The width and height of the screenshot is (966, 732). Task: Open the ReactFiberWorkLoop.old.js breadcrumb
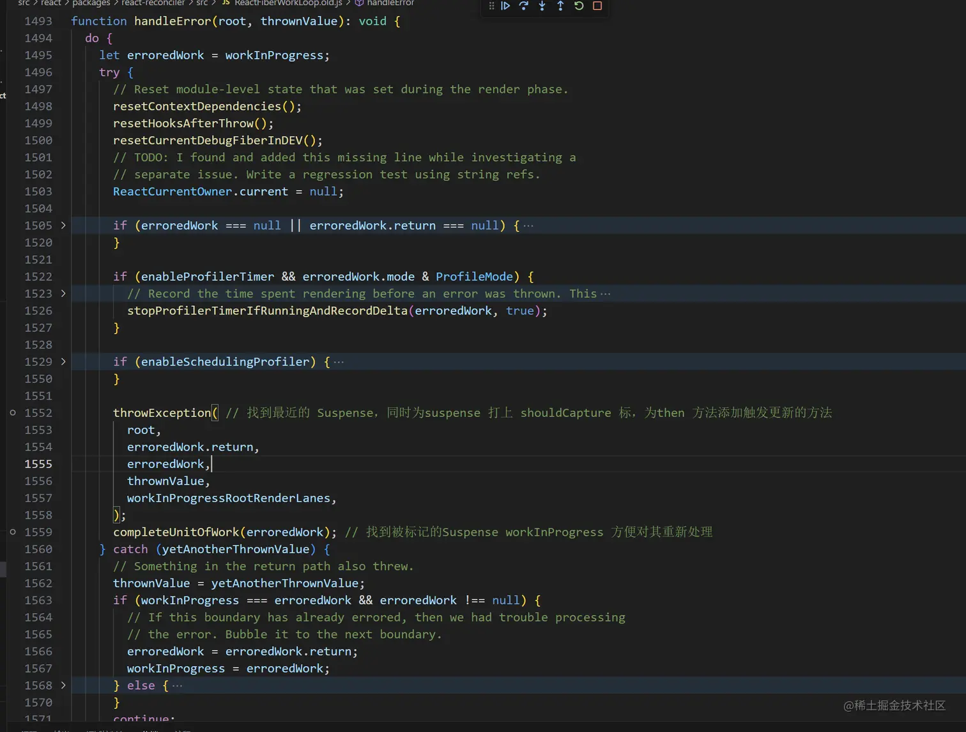tap(288, 3)
